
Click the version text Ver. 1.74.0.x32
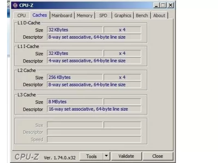(60, 158)
